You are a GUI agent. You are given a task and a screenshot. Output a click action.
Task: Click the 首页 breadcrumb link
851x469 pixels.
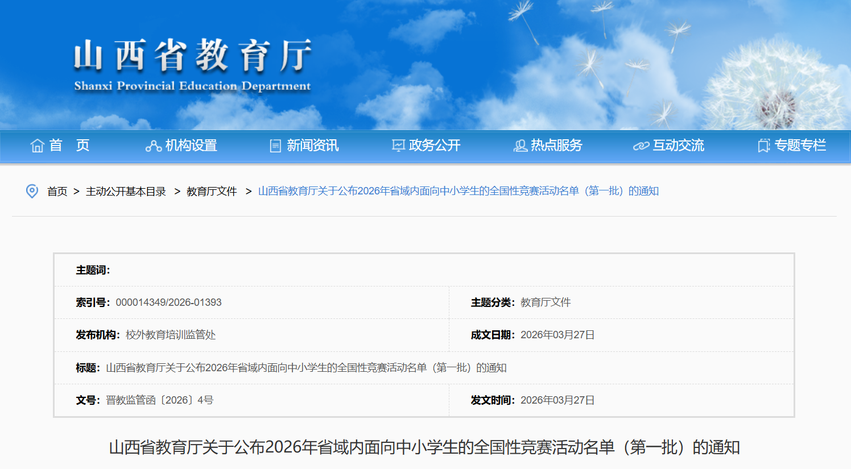(57, 192)
